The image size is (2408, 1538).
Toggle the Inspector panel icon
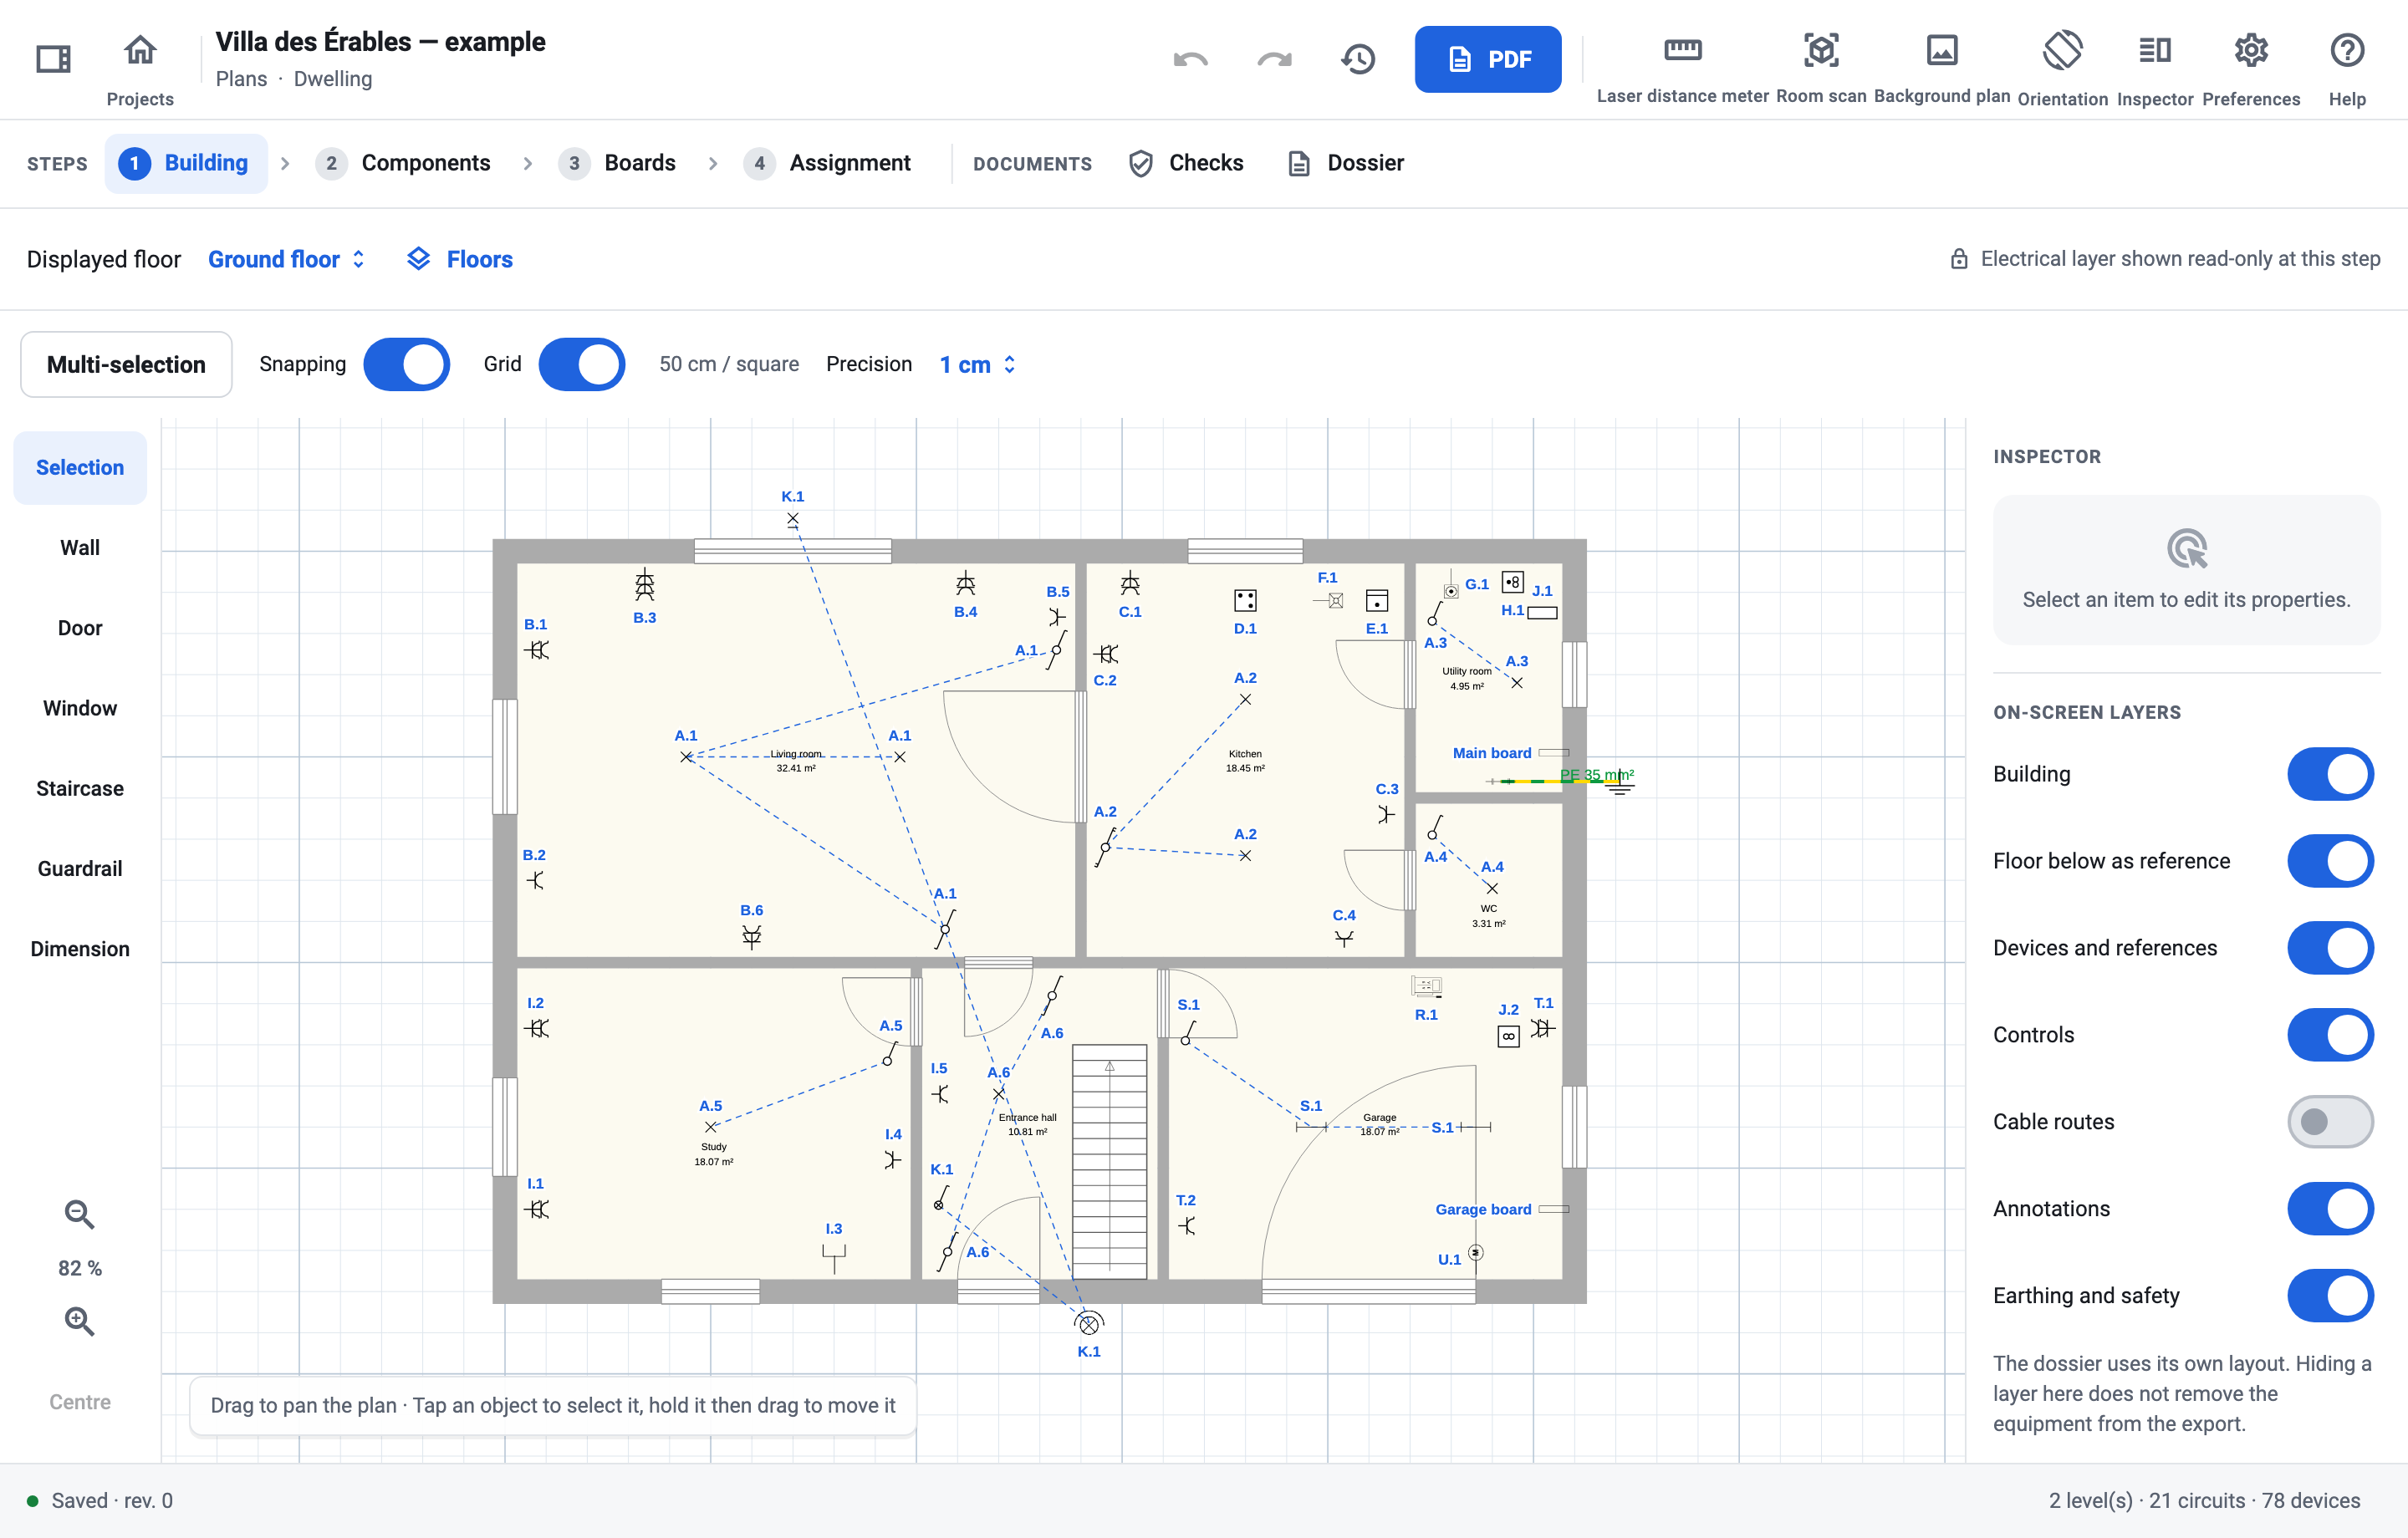click(x=2155, y=50)
